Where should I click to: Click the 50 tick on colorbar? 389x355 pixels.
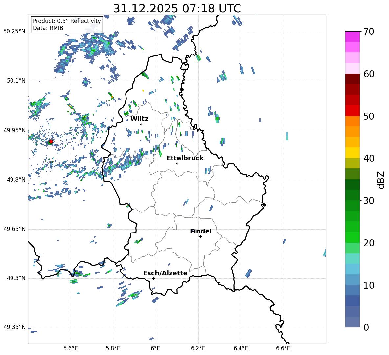(x=369, y=116)
